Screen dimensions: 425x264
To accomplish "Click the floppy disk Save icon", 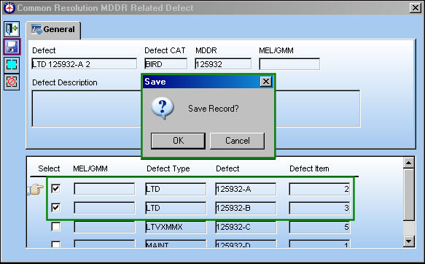I will tap(12, 47).
